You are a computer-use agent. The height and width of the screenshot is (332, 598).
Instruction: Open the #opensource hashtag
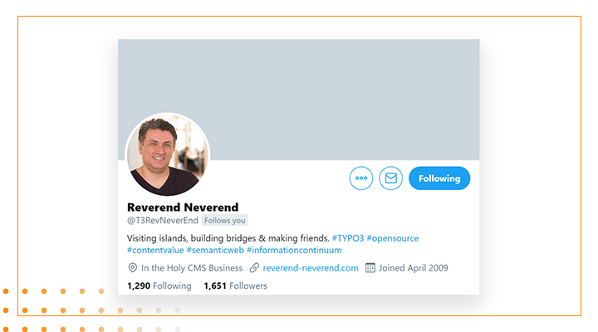click(392, 238)
